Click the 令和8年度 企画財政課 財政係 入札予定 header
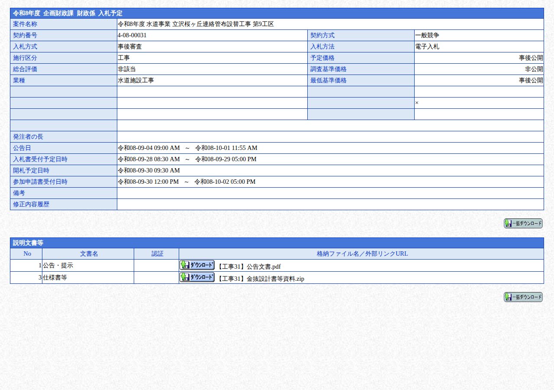Screen dimensions: 554x390 [x=277, y=13]
